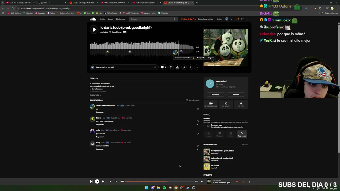
Task: Open the Windows Start menu
Action: coord(147,188)
